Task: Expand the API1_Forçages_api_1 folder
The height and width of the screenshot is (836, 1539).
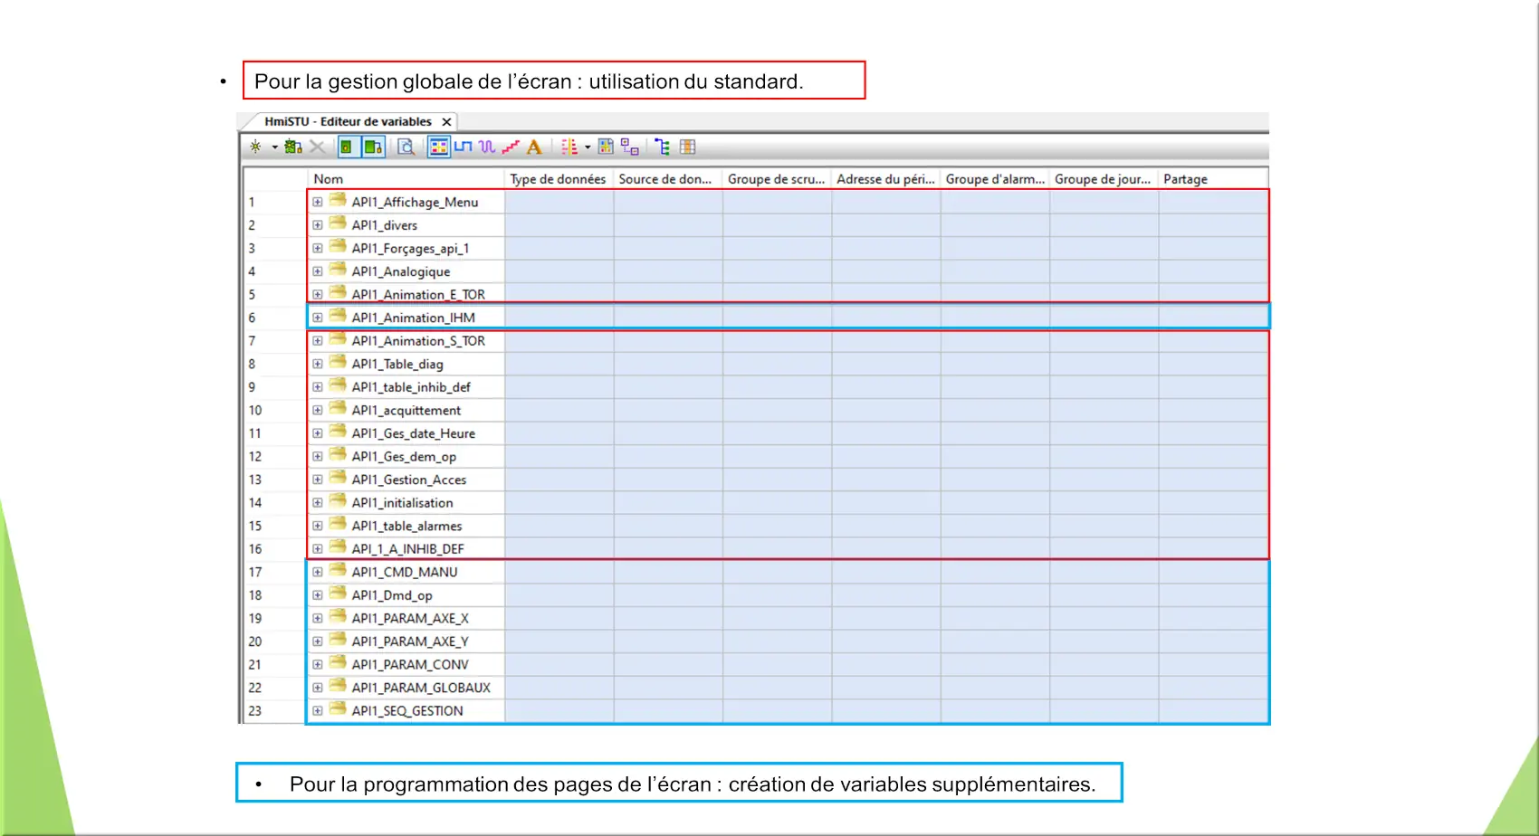Action: click(318, 248)
